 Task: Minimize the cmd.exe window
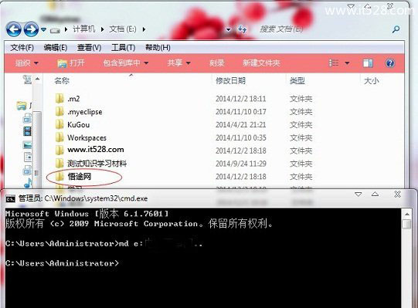[x=359, y=195]
